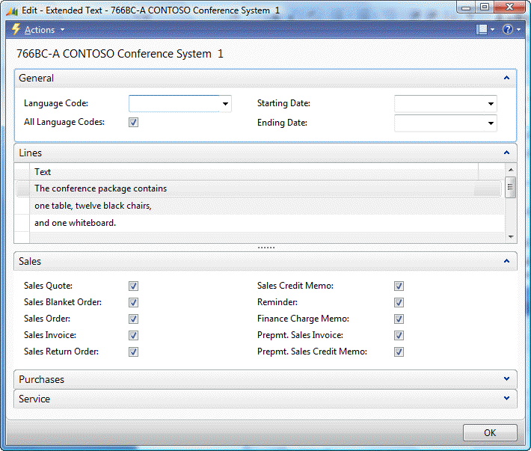Toggle the Reminder checkbox
531x451 pixels.
(399, 302)
